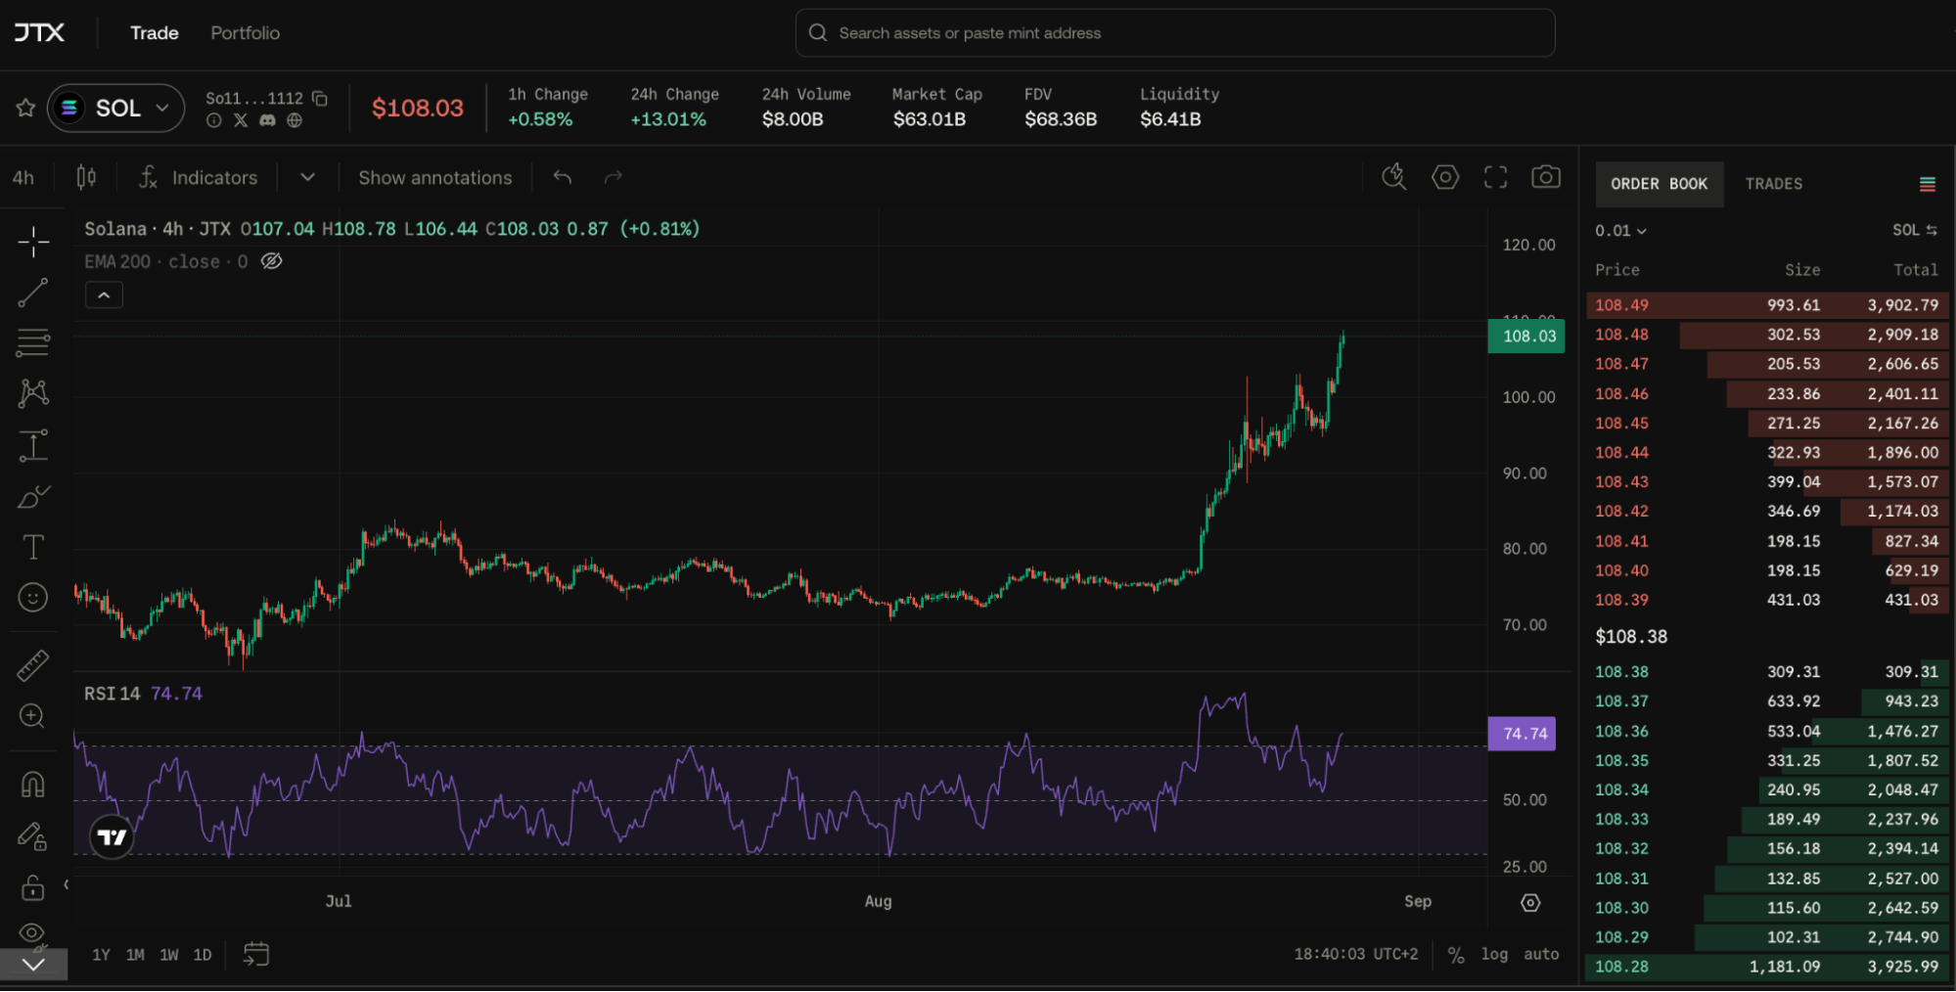Select the brush drawing tool
1956x992 pixels.
(x=33, y=496)
